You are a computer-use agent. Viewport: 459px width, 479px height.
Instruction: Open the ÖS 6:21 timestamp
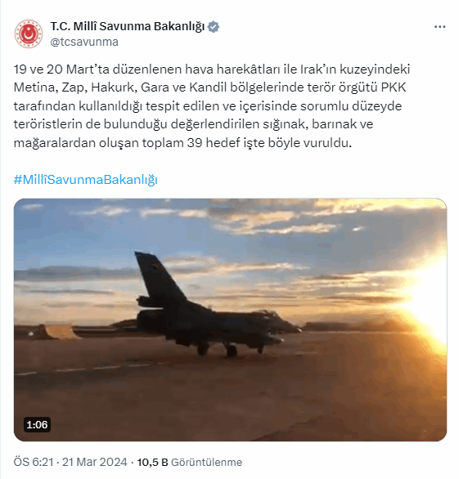click(x=34, y=462)
